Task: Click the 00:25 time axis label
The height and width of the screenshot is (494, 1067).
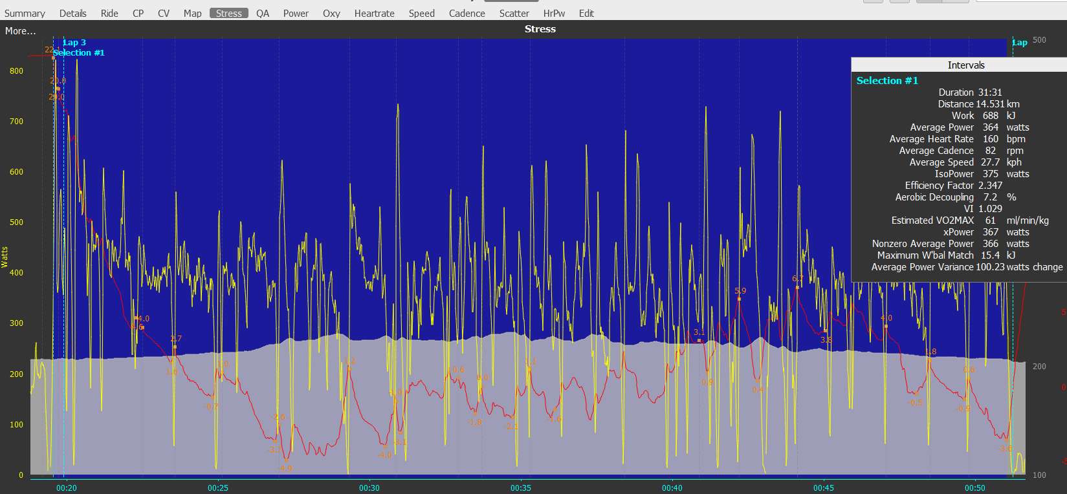Action: pos(218,488)
